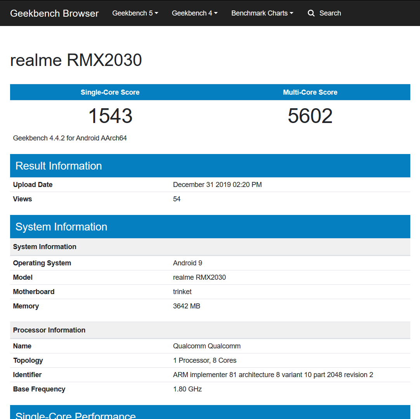Click the Motherboard value trinket
This screenshot has width=420, height=419.
pyautogui.click(x=182, y=292)
